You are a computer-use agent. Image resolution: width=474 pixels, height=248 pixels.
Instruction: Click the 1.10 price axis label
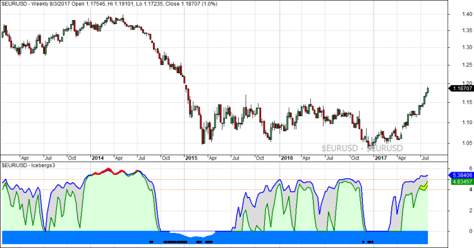(467, 122)
